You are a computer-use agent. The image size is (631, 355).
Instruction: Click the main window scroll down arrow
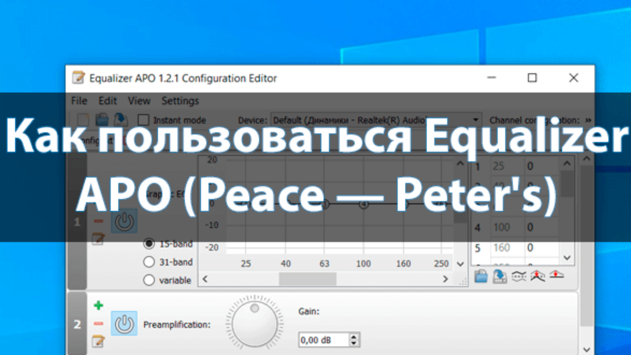point(587,349)
